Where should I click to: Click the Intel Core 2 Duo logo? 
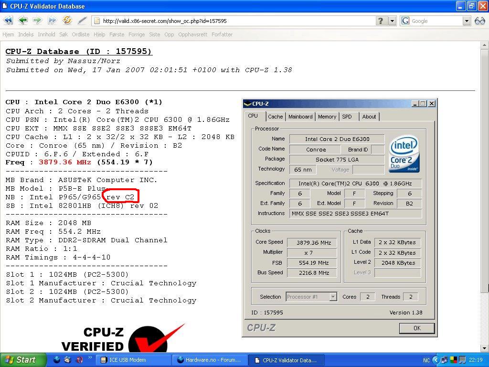(404, 154)
